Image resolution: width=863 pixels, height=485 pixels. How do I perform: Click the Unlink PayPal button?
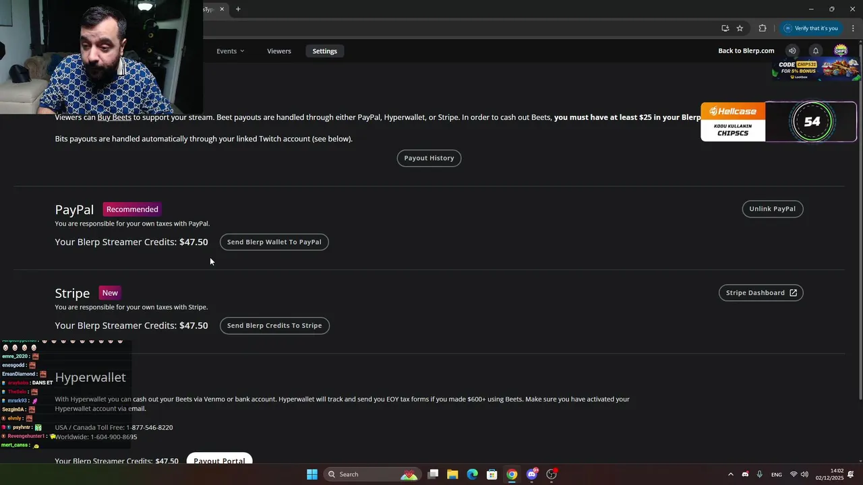[772, 209]
